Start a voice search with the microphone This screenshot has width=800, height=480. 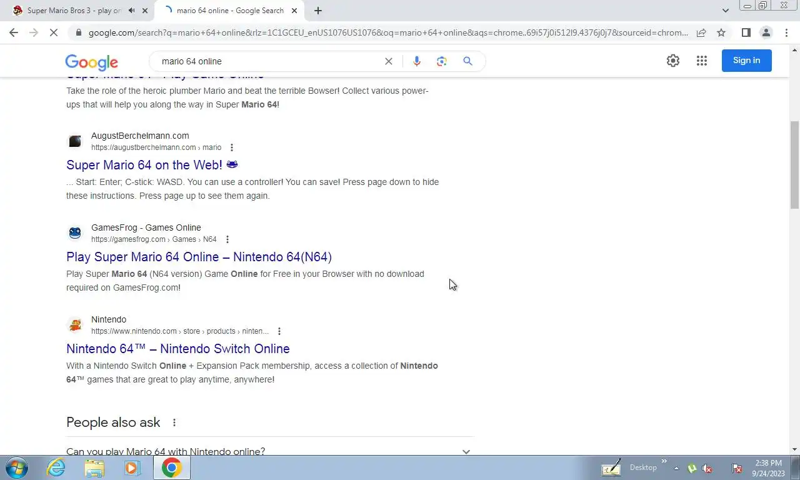coord(417,61)
